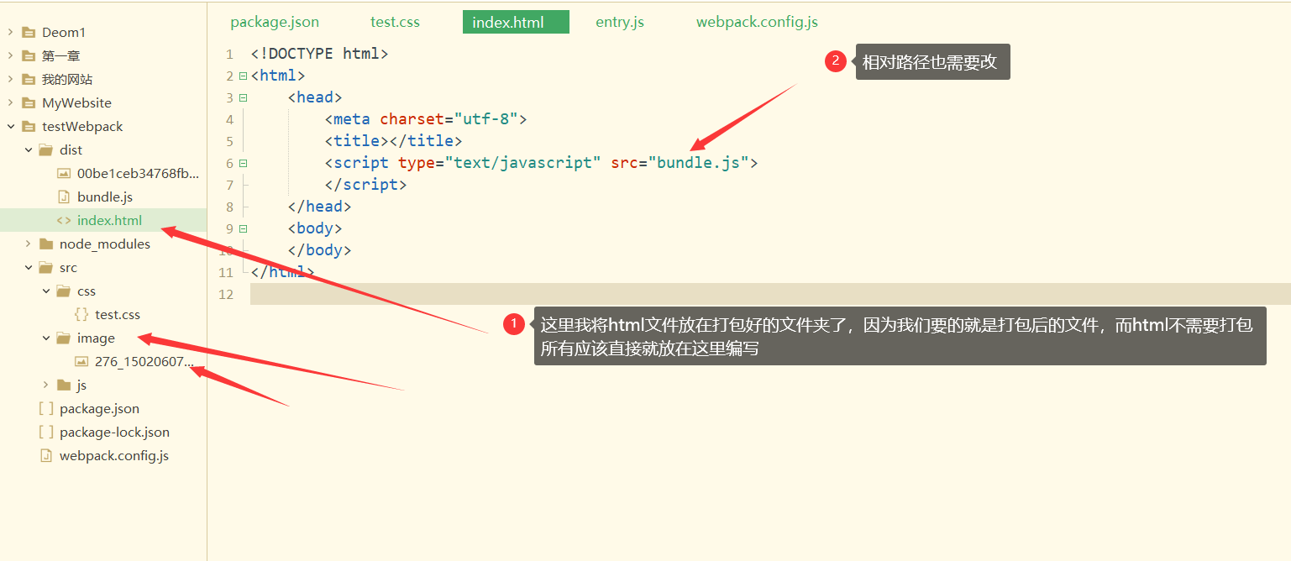
Task: Open 00be1ceb34768fb... image file
Action: coord(139,173)
